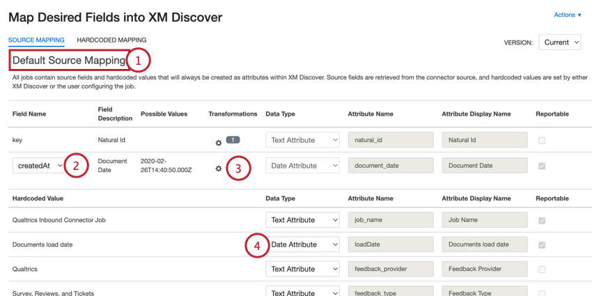592x296 pixels.
Task: Open transformations gear for createdAt field
Action: click(x=218, y=169)
